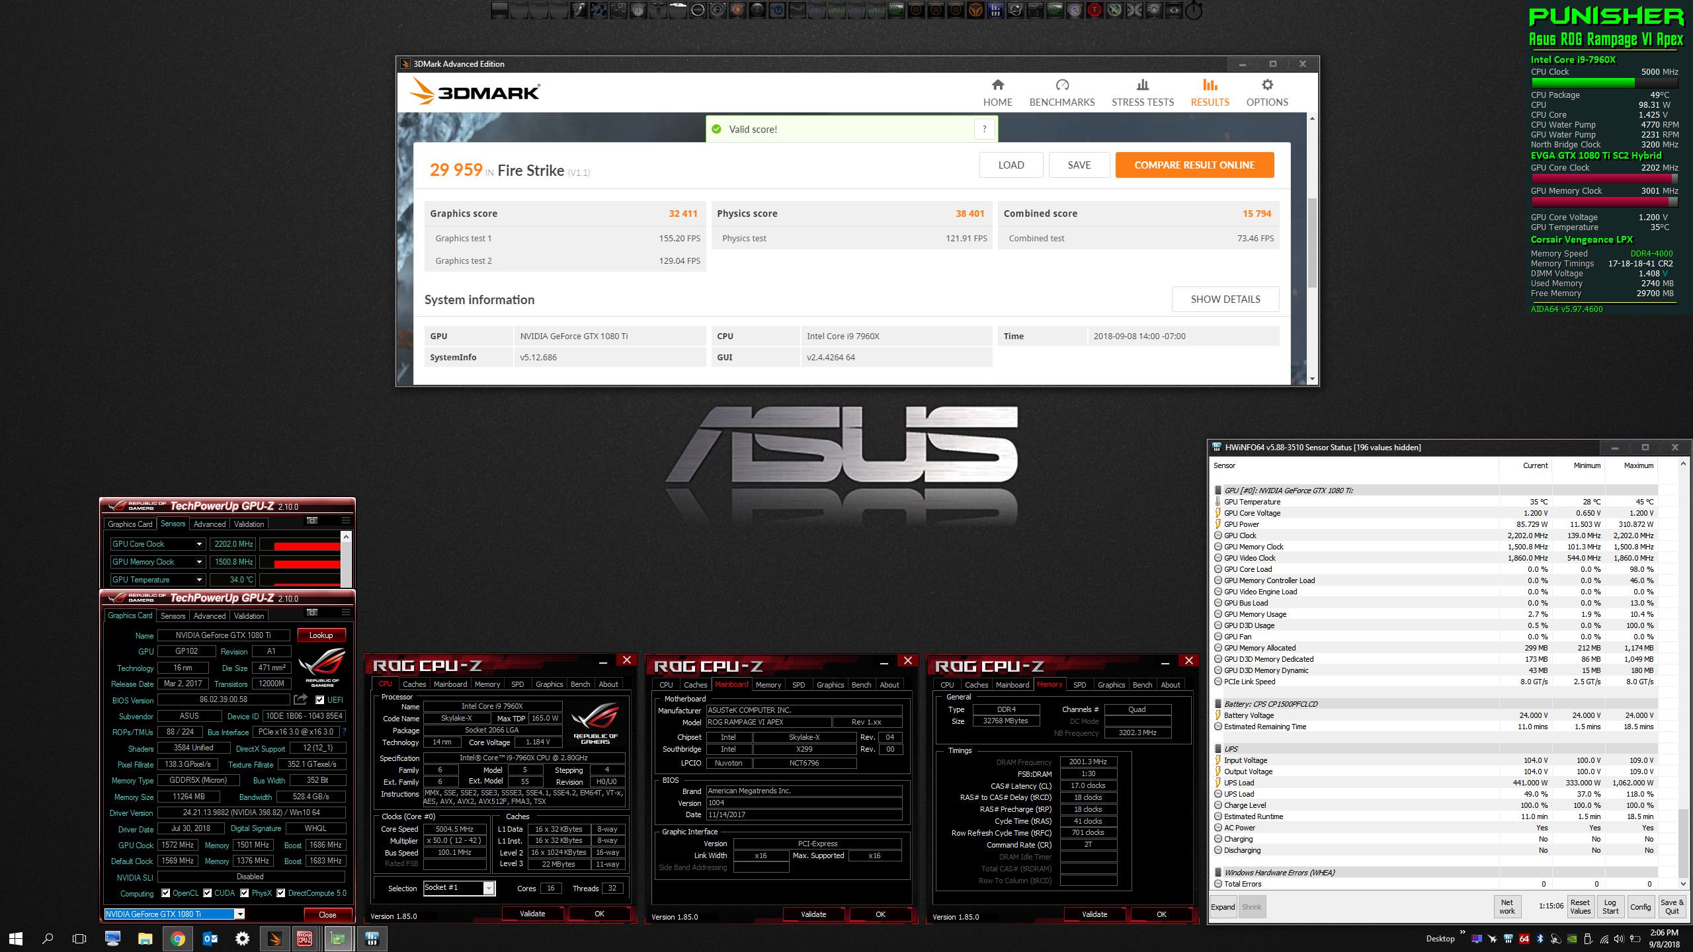Open File Explorer from taskbar

coord(145,939)
